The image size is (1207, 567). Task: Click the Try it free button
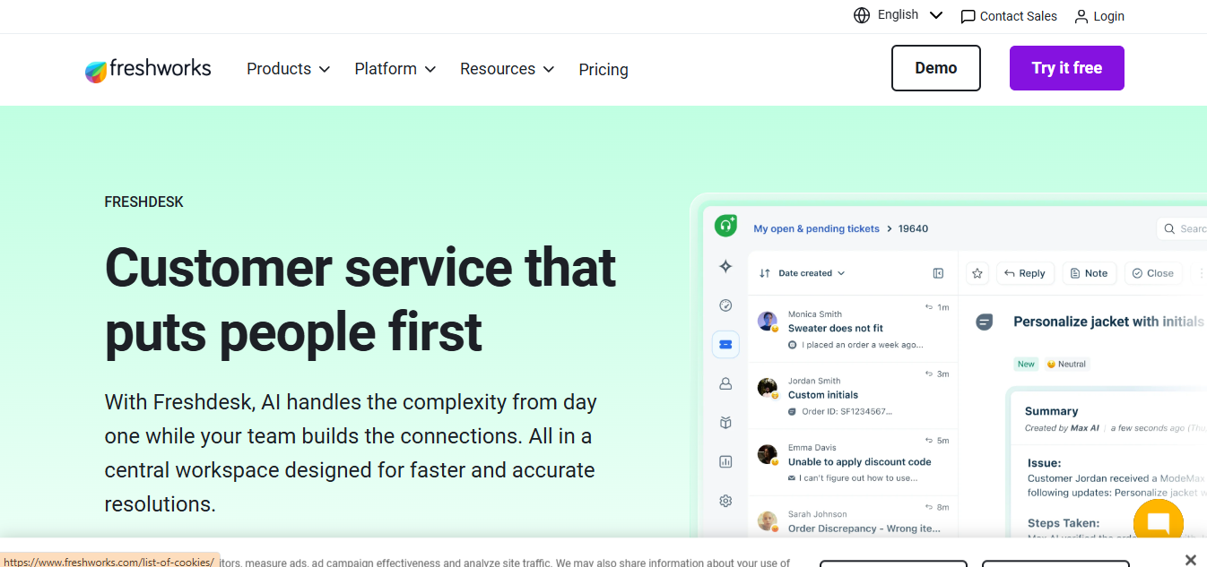click(x=1067, y=68)
